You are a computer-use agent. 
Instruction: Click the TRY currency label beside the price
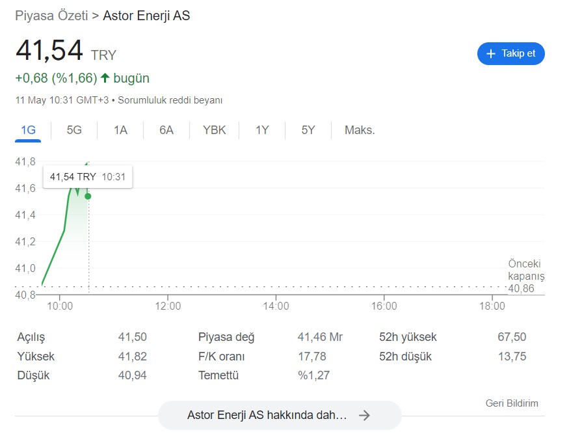(x=103, y=55)
